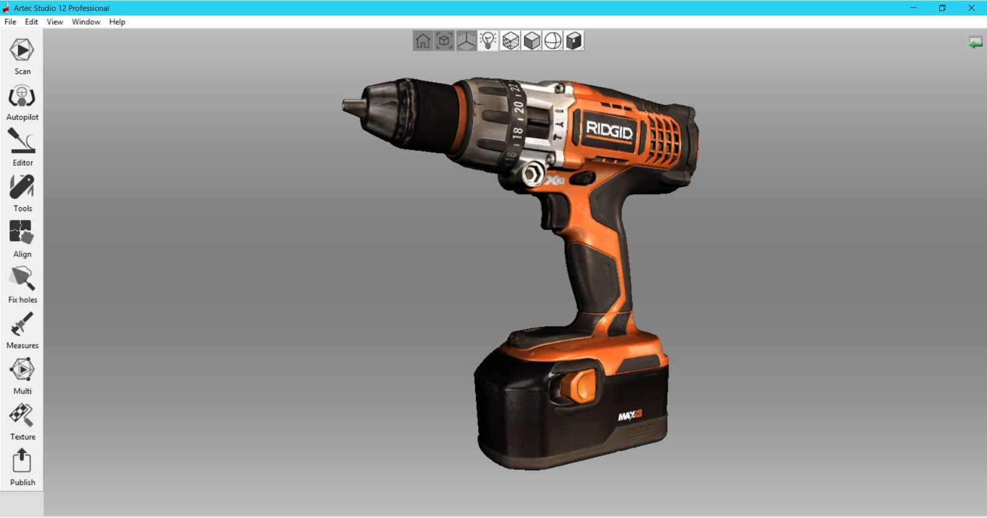The height and width of the screenshot is (518, 987).
Task: Expand the textured cube rendering options
Action: (x=510, y=41)
